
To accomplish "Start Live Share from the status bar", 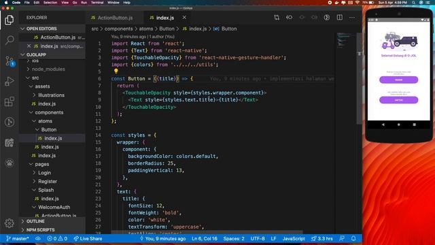I will pos(88,239).
